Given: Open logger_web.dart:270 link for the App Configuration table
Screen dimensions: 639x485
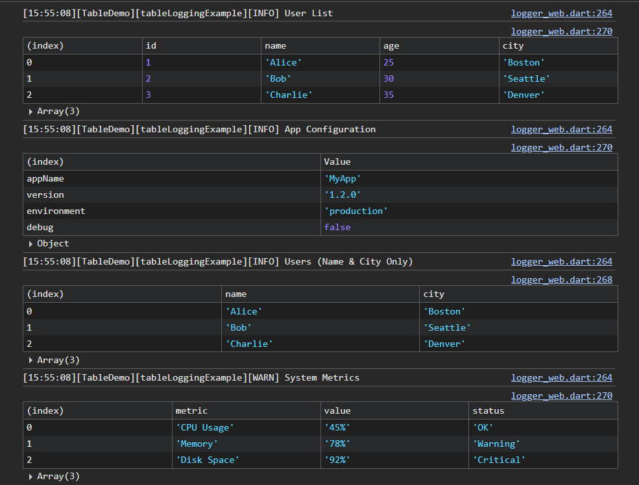Looking at the screenshot, I should coord(562,147).
